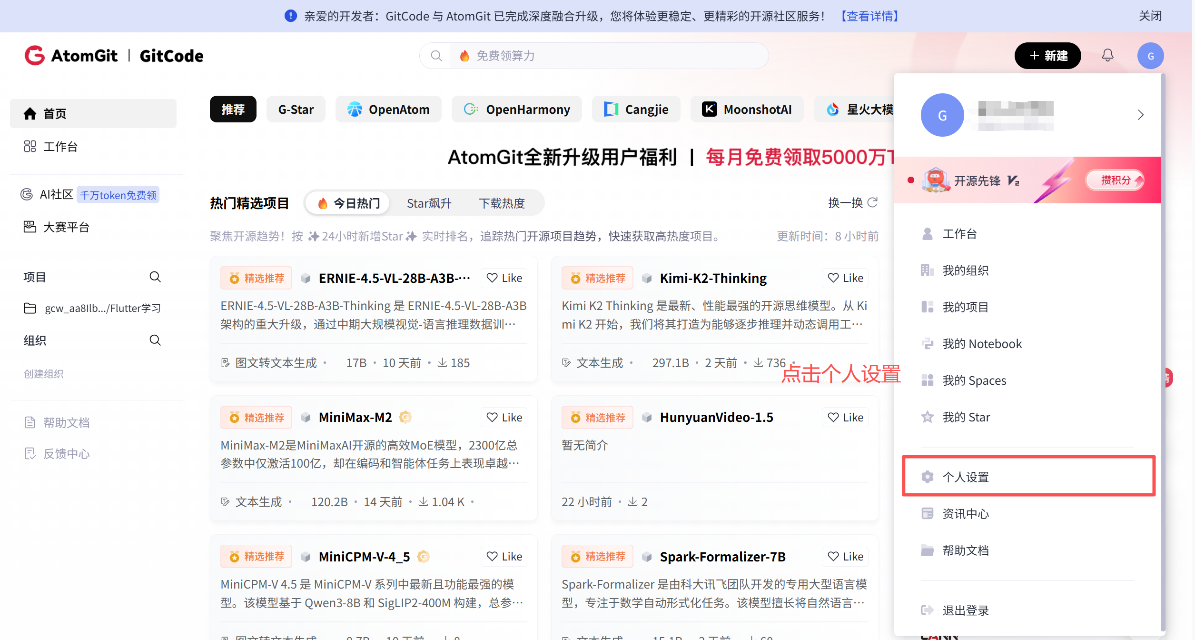Open the 新建 create dropdown button
The image size is (1195, 640).
(1047, 56)
